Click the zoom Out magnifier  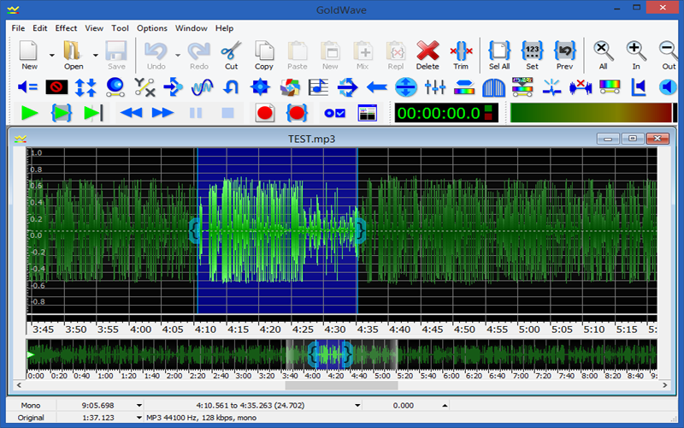[x=669, y=55]
